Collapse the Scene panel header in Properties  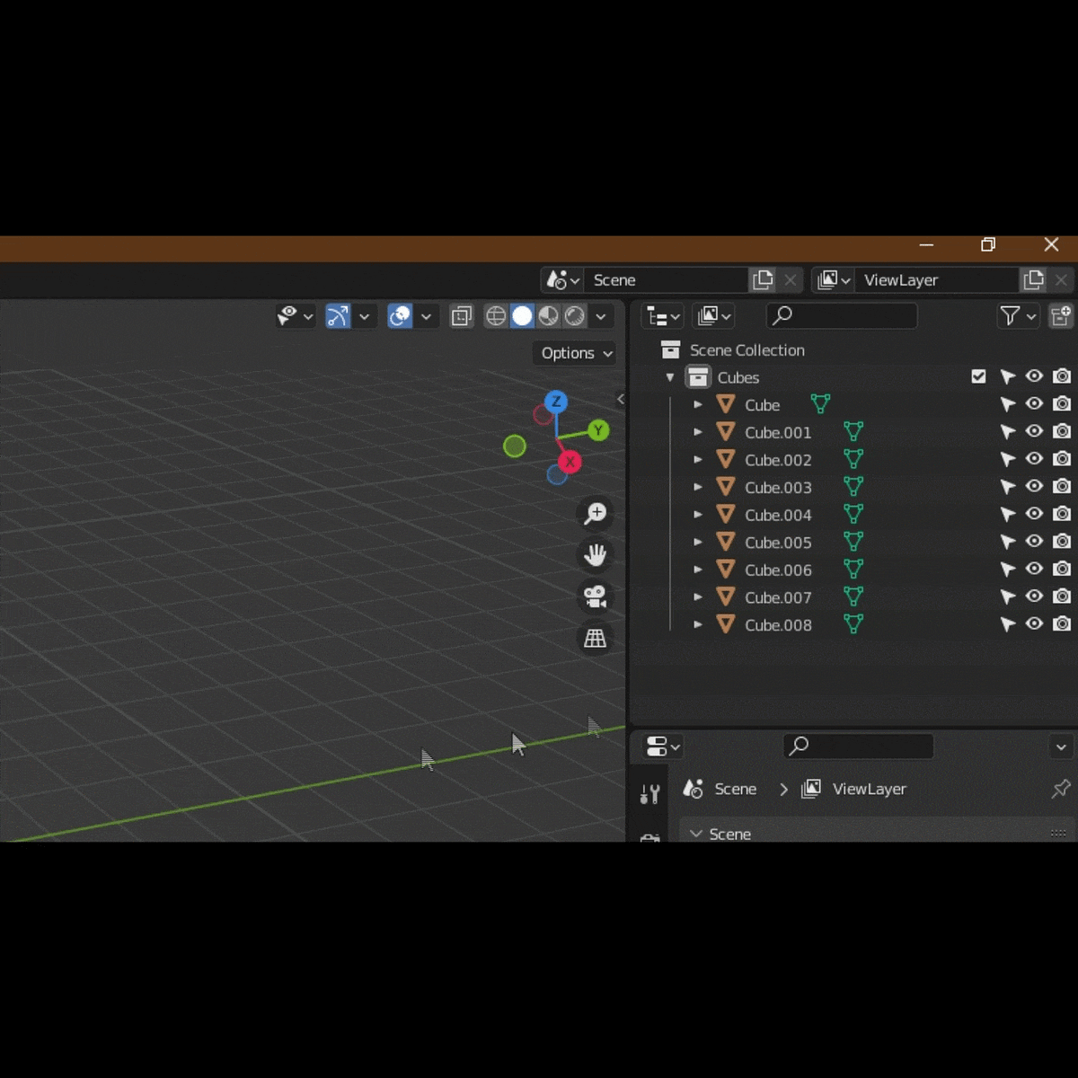click(x=696, y=834)
